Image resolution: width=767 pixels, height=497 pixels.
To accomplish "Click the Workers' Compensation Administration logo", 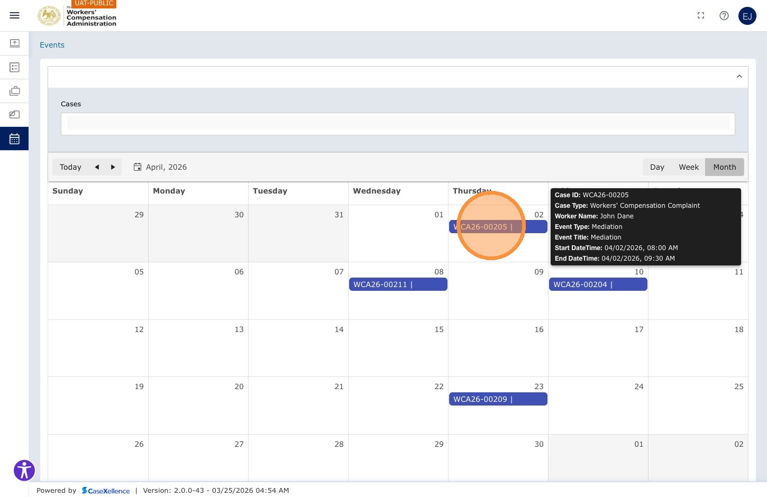I will tap(77, 16).
